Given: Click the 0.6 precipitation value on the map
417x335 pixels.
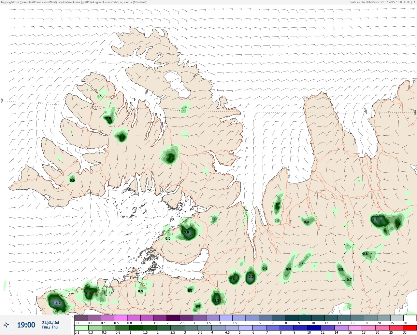Looking at the screenshot, I should coord(277,220).
